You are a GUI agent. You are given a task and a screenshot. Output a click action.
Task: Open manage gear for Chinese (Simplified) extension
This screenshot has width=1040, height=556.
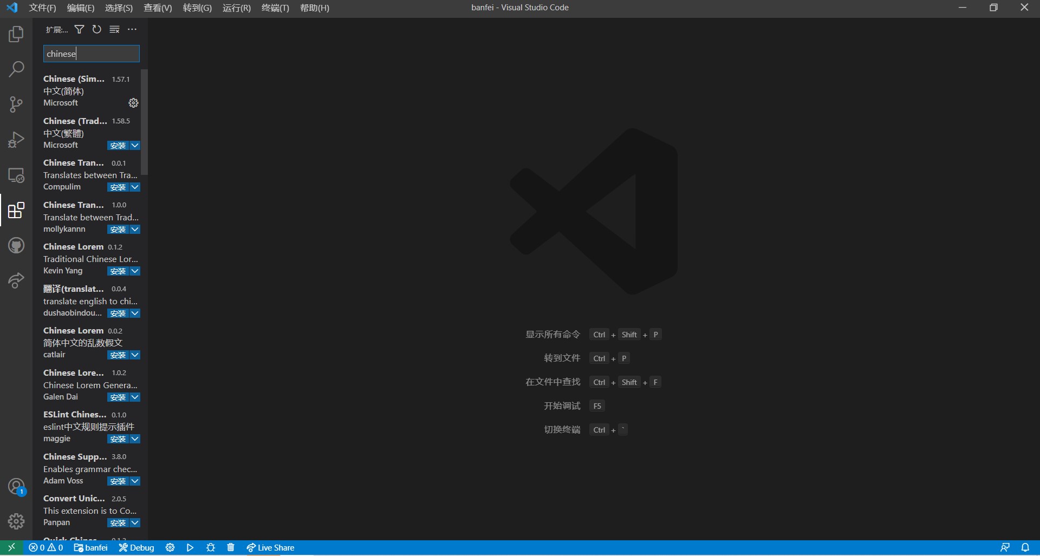133,103
